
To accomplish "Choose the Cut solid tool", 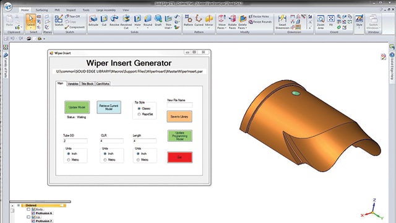I will [x=104, y=20].
